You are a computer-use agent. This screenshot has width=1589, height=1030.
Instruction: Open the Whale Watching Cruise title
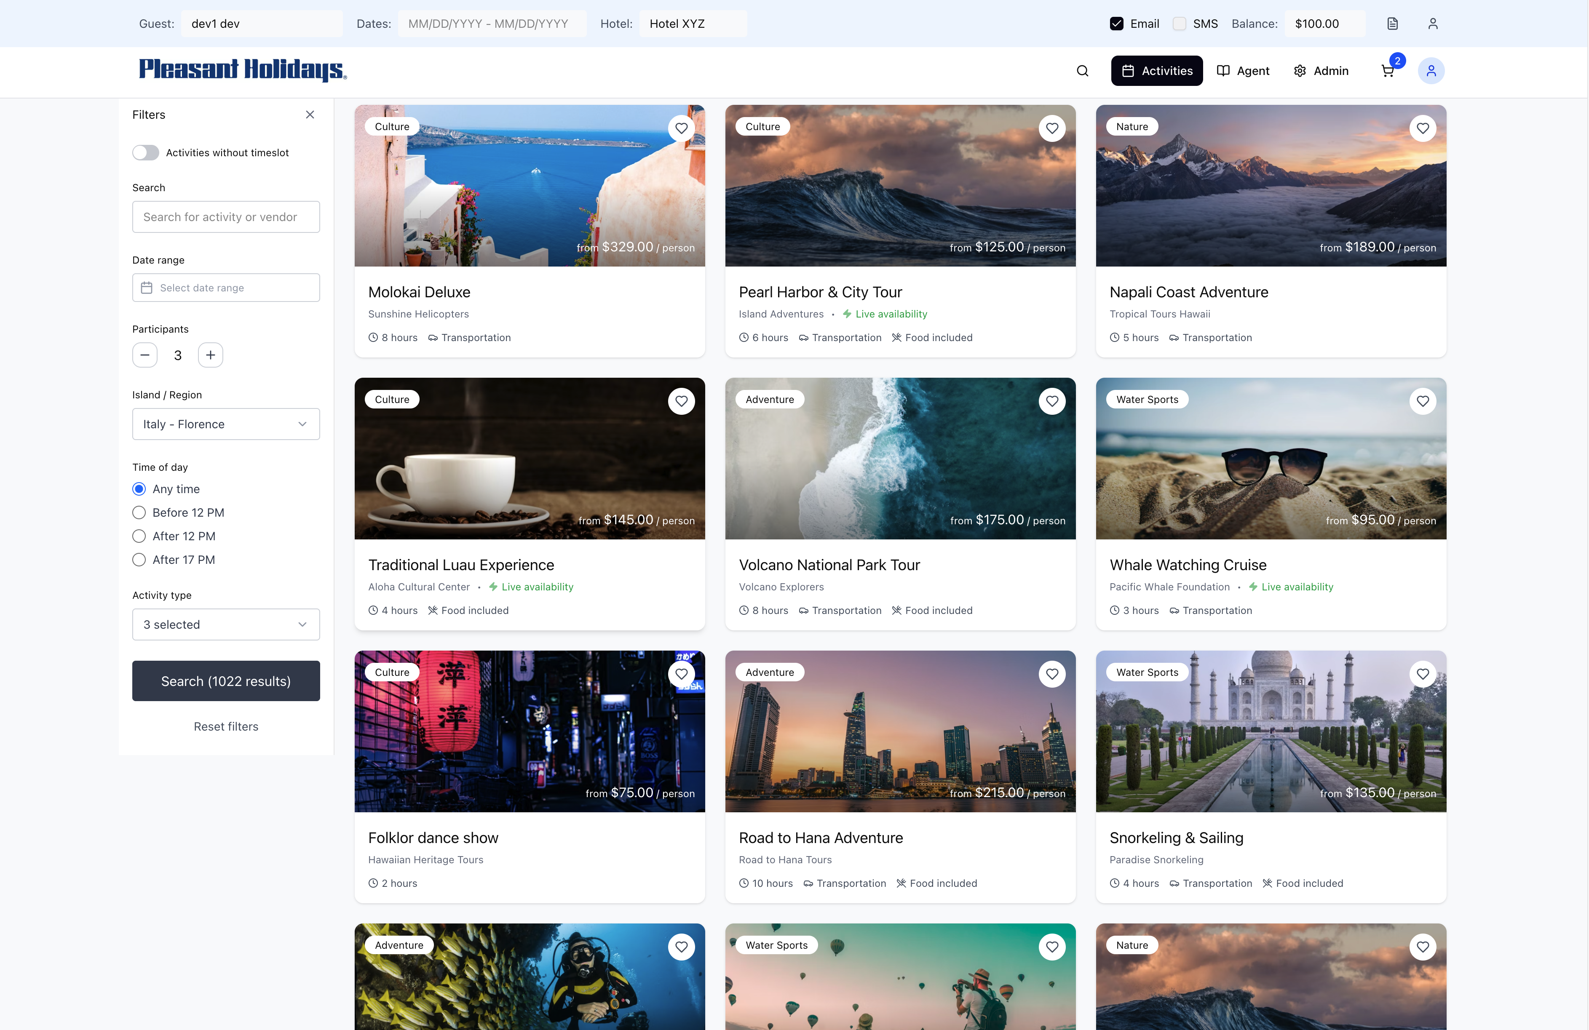pyautogui.click(x=1188, y=565)
